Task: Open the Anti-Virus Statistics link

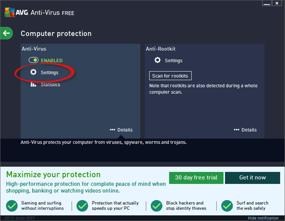Action: 50,84
